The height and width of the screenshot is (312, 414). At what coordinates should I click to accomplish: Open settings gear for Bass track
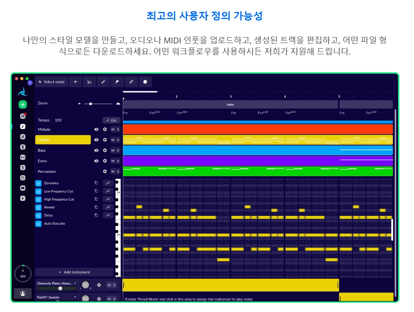coord(105,151)
